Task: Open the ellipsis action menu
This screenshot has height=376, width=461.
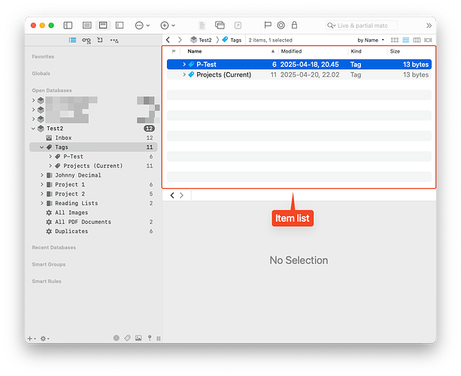Action: tap(142, 26)
